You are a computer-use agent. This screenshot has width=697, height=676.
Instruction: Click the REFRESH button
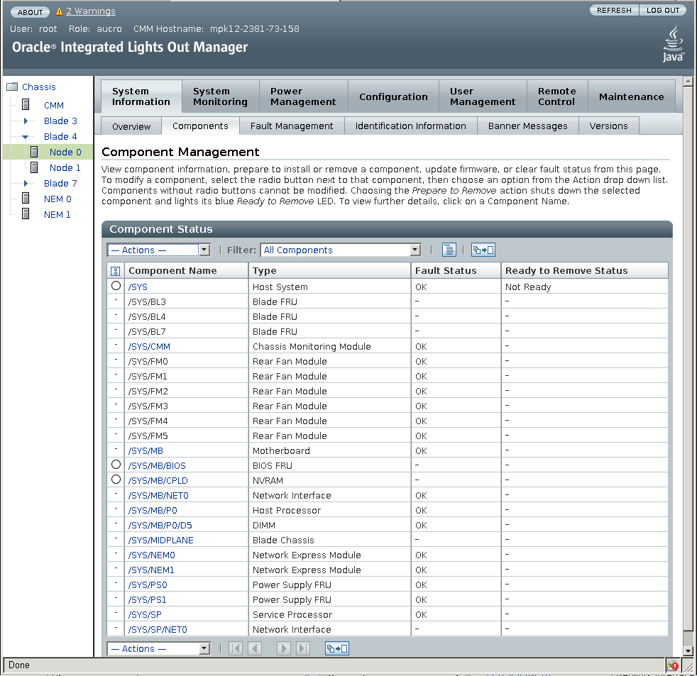click(615, 10)
